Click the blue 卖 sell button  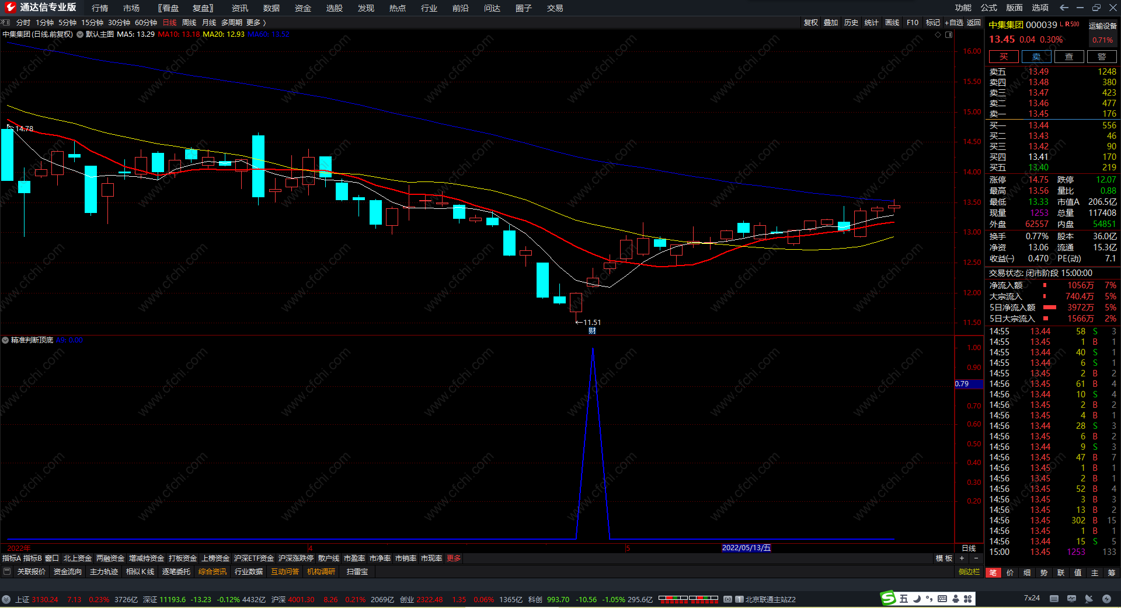click(x=1036, y=57)
